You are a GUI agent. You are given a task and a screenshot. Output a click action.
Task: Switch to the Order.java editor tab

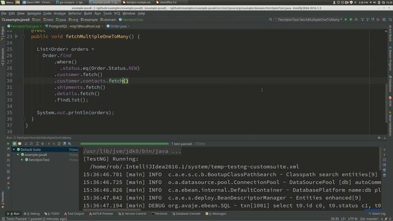[119, 26]
